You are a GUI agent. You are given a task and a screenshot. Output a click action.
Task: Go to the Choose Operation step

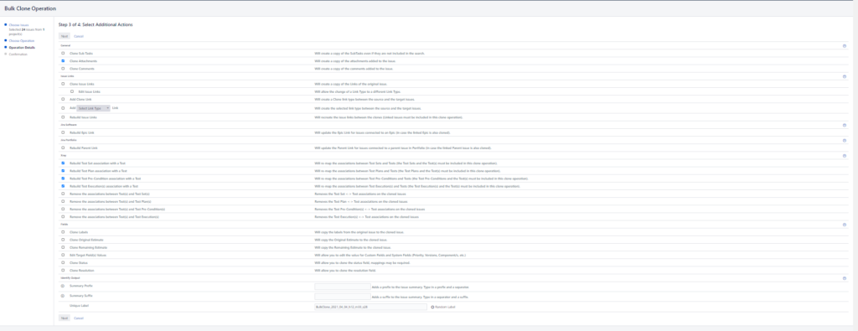(x=22, y=40)
